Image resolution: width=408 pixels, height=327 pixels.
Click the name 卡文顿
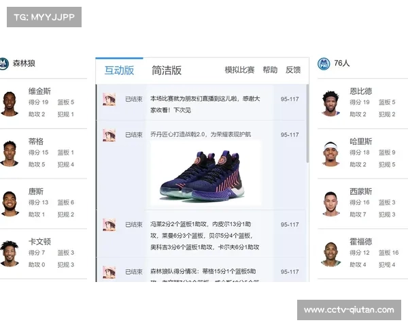point(39,242)
